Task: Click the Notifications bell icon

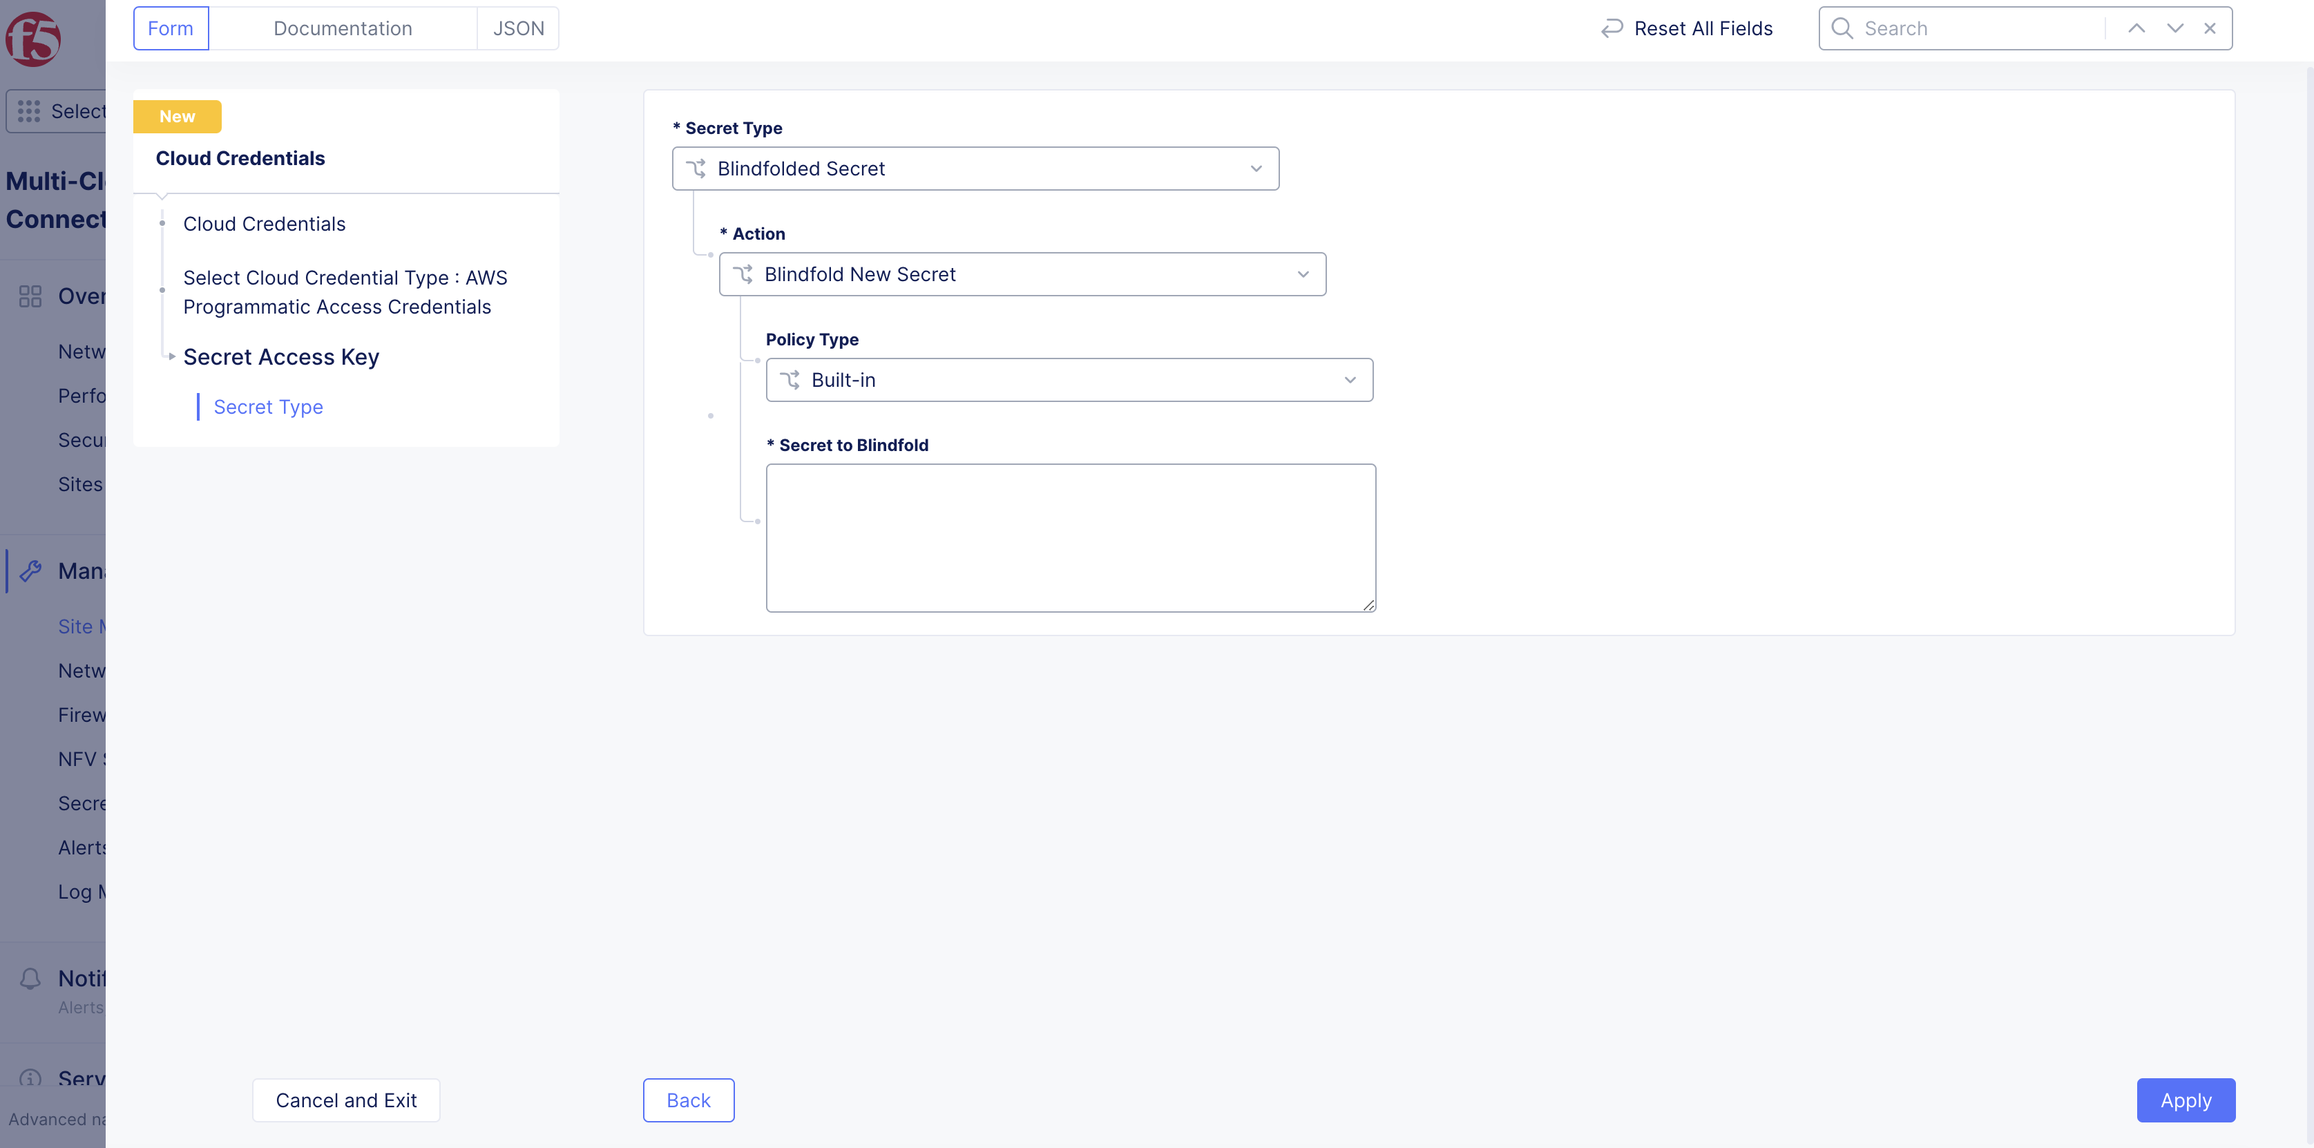Action: (x=30, y=978)
